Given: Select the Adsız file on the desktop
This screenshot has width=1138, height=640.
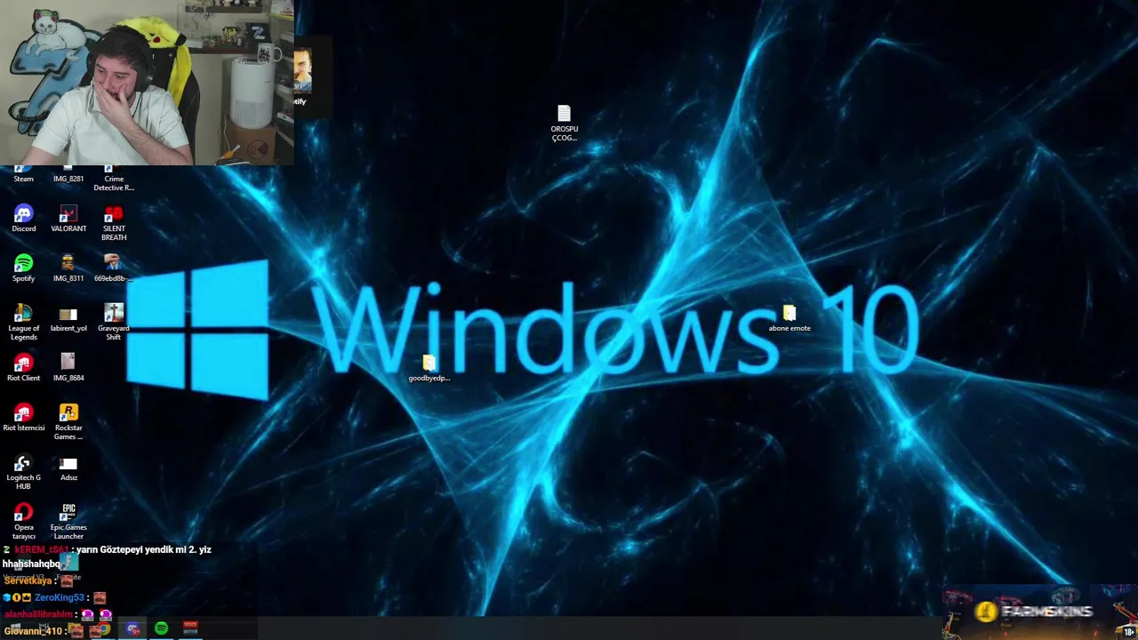Looking at the screenshot, I should click(68, 468).
